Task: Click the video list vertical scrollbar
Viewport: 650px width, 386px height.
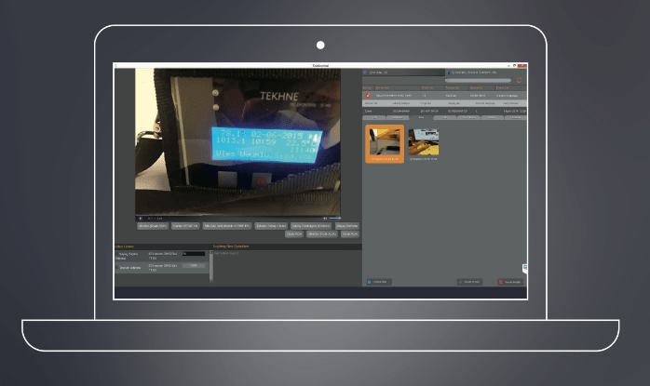Action: 211,267
